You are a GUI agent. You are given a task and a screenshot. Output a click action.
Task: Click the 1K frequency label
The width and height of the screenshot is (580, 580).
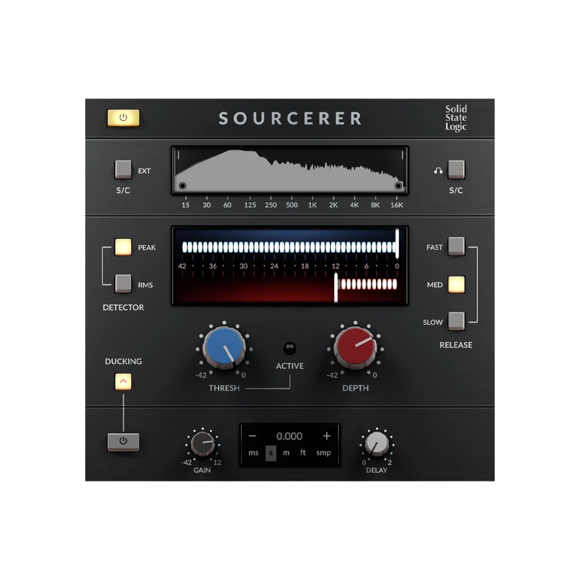312,205
